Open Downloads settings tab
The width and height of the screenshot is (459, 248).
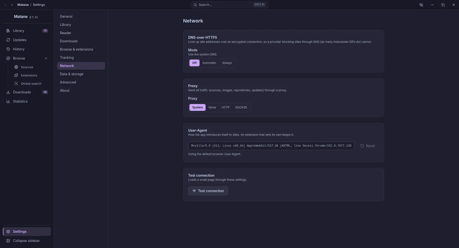(81, 41)
